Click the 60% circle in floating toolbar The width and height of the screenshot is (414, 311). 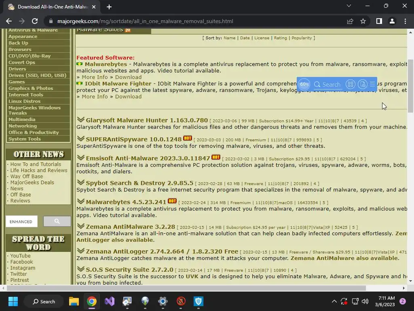304,84
